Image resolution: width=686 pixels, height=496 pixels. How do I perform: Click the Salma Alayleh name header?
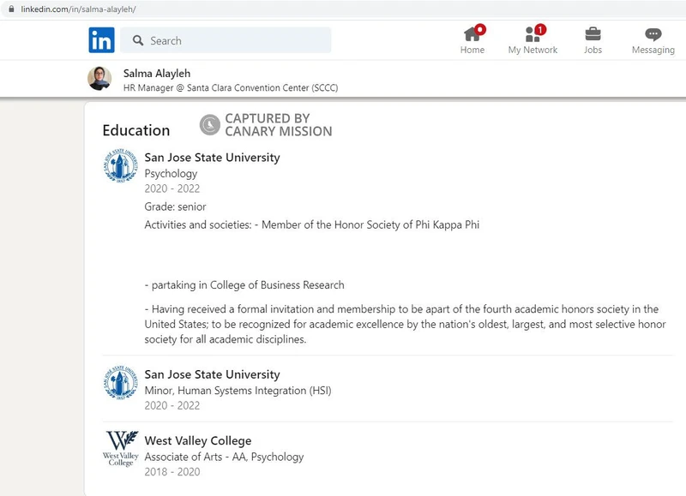(157, 74)
